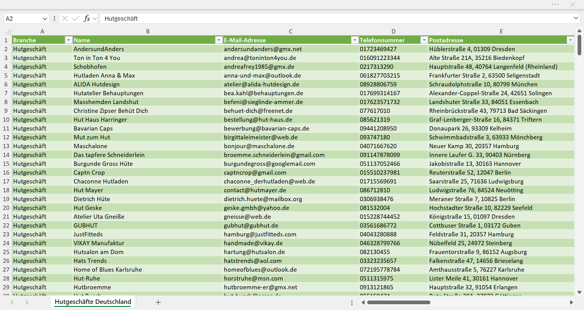
Task: Select cell bestellung@hut-haus.de
Action: click(x=291, y=120)
